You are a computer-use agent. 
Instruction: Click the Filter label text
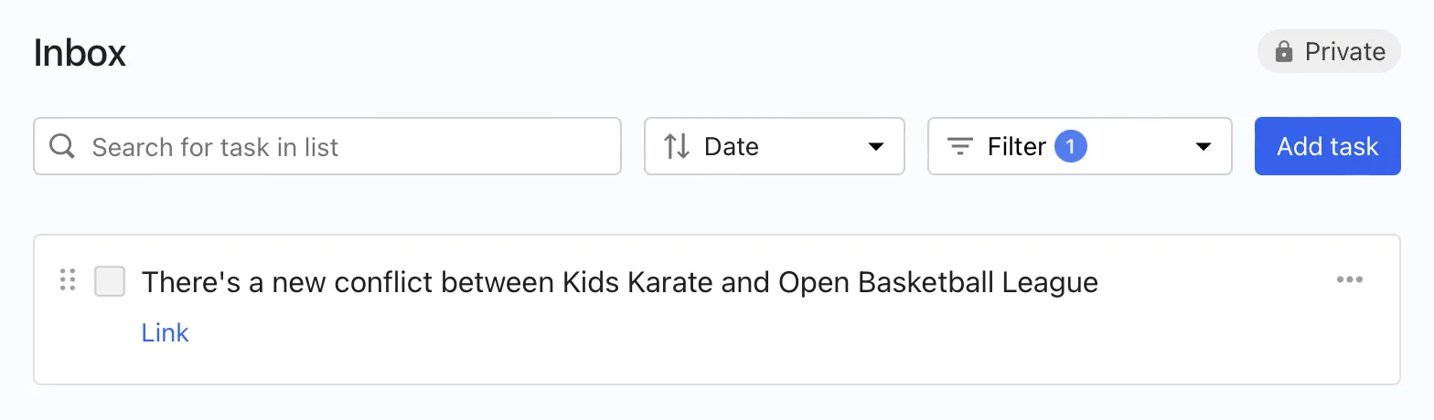(x=1016, y=146)
